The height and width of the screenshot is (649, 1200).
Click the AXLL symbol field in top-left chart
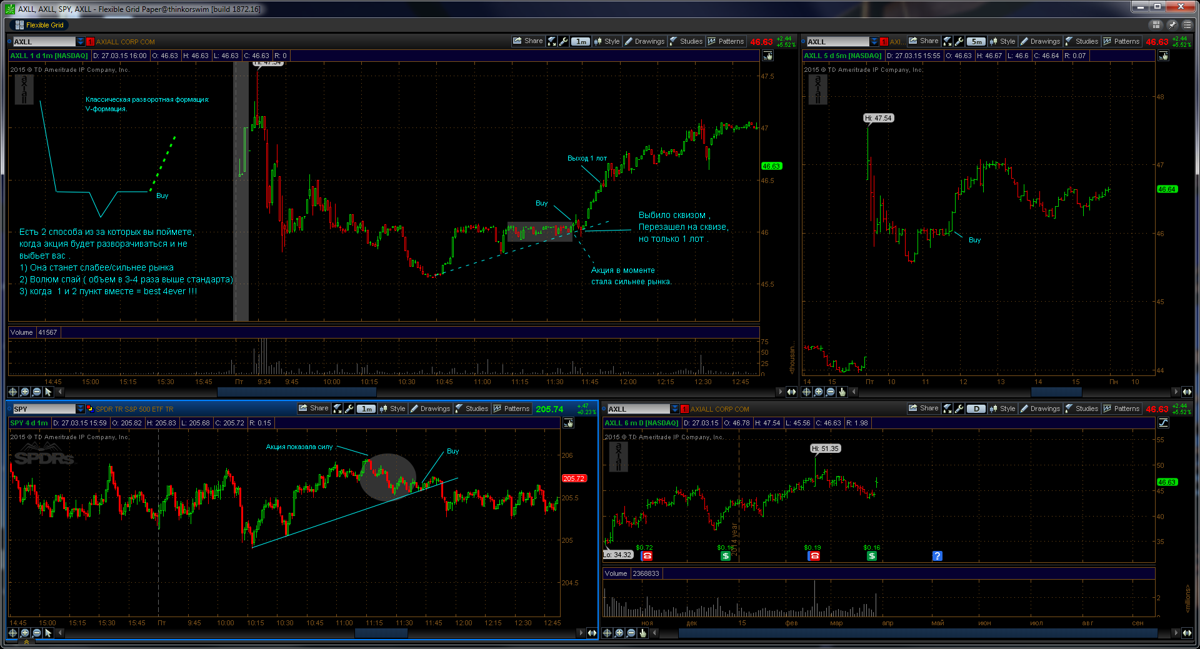click(x=44, y=41)
